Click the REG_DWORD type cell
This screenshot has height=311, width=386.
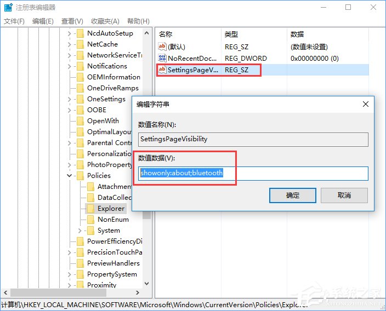coord(246,58)
